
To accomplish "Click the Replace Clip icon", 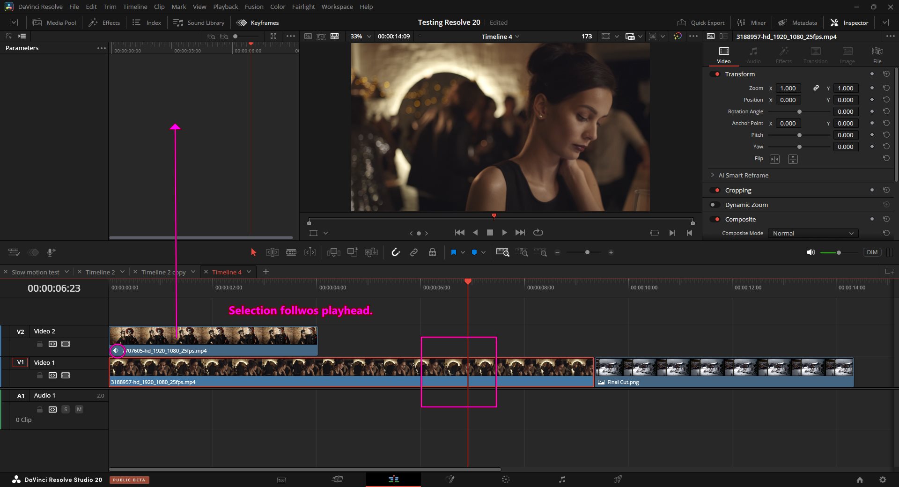I will [371, 252].
